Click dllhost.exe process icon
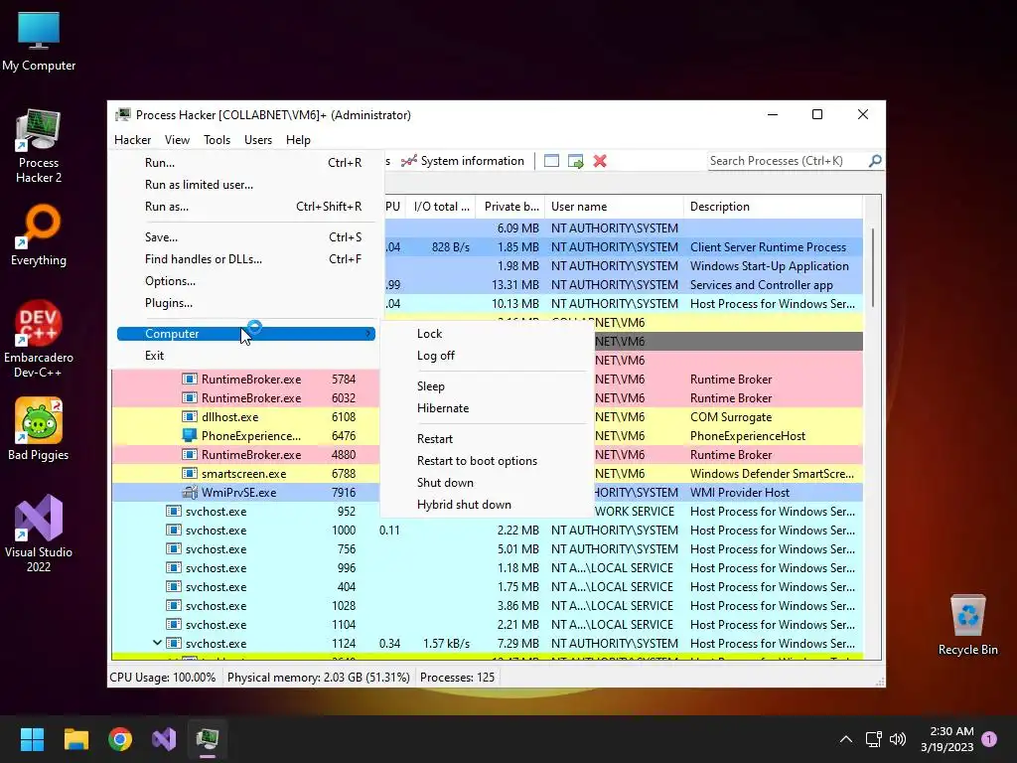 click(x=190, y=416)
